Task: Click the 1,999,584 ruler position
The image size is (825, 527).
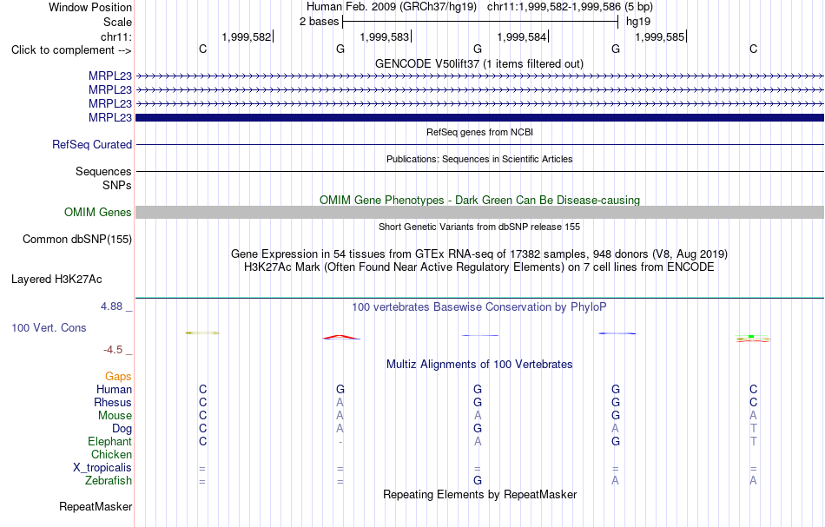Action: pos(521,36)
